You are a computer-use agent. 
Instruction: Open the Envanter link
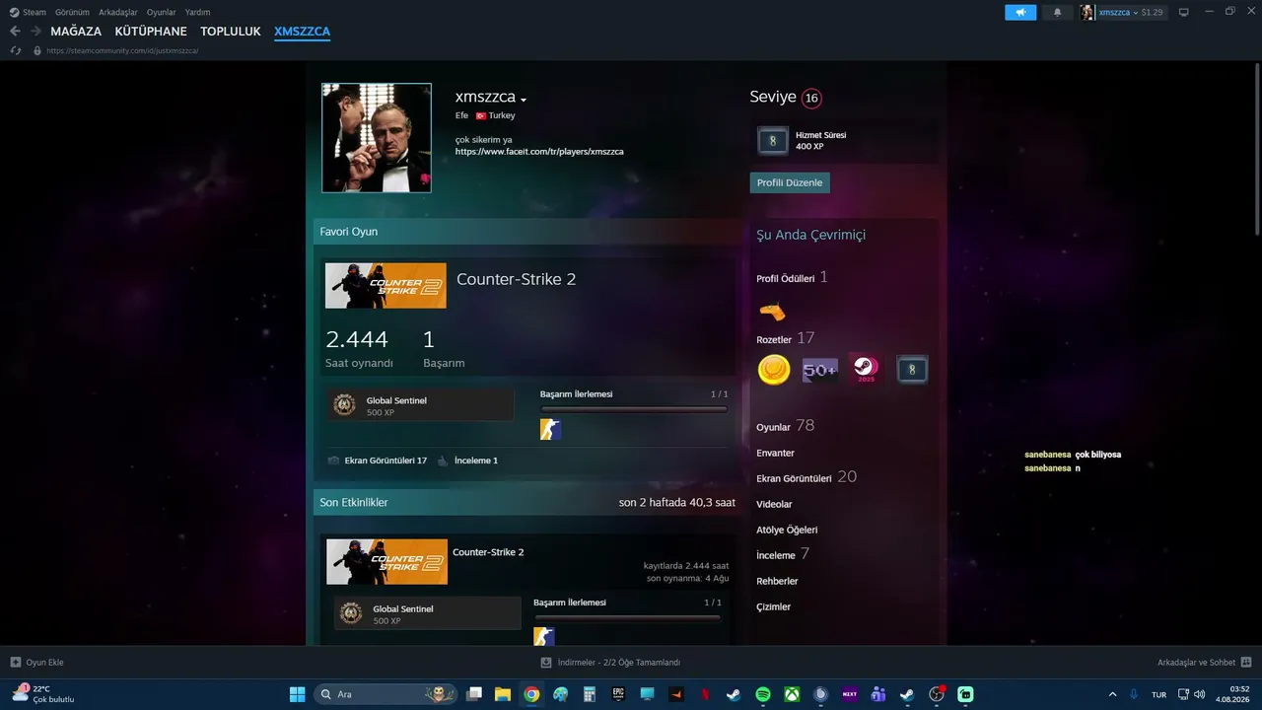coord(775,453)
